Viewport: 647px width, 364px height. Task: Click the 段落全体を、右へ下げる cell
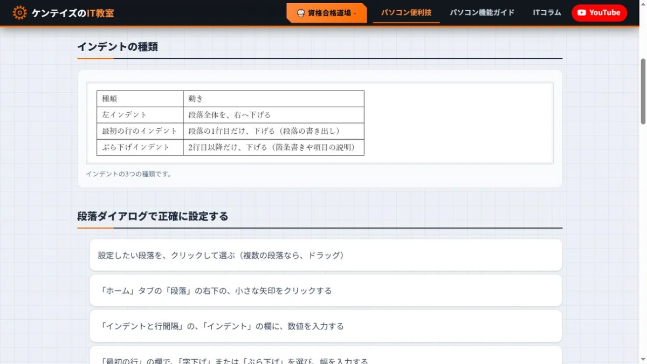274,115
